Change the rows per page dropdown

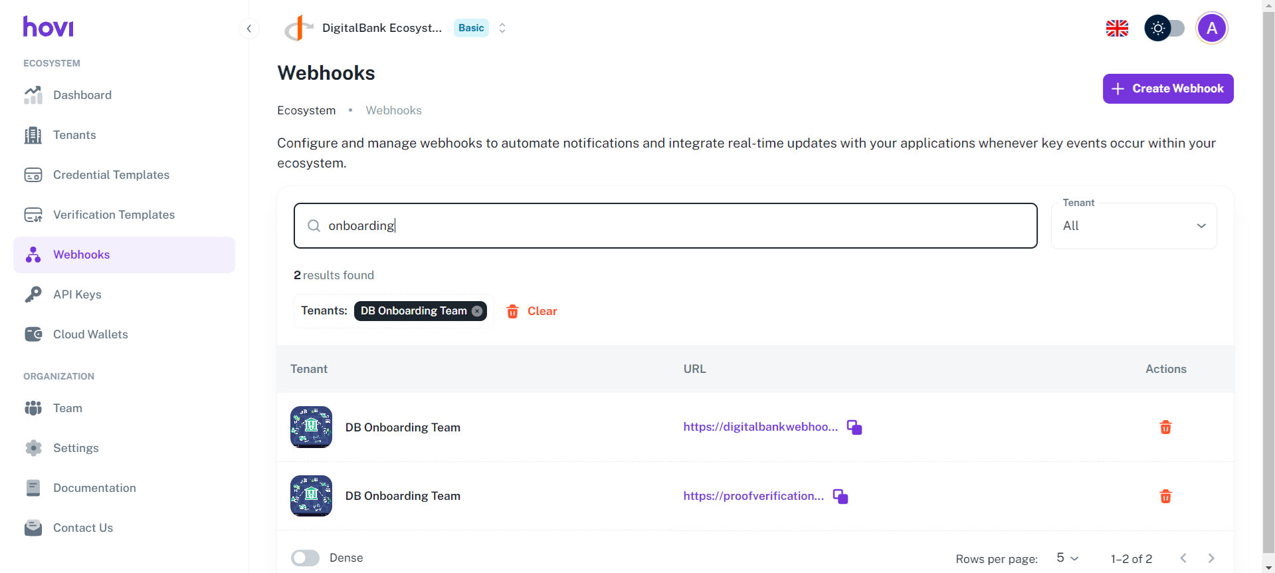[x=1067, y=558]
